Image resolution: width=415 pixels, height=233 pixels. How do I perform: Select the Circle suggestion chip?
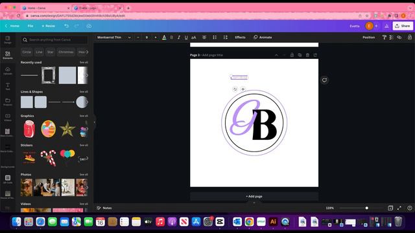tap(27, 52)
